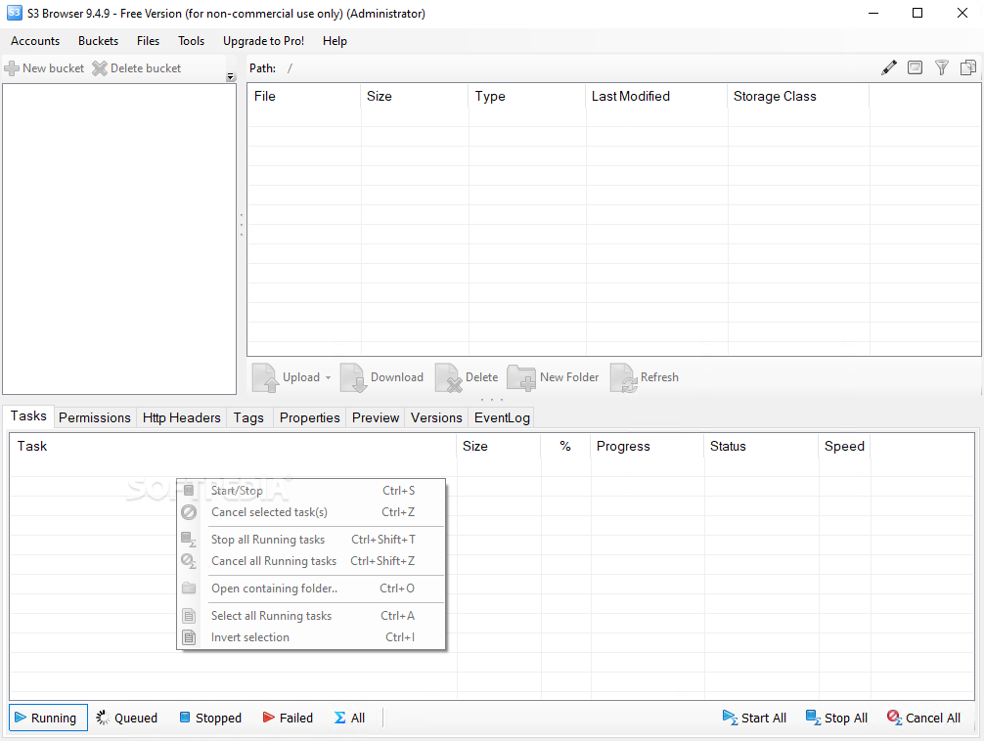Open the funnel filter icon
The width and height of the screenshot is (984, 741).
click(x=941, y=67)
